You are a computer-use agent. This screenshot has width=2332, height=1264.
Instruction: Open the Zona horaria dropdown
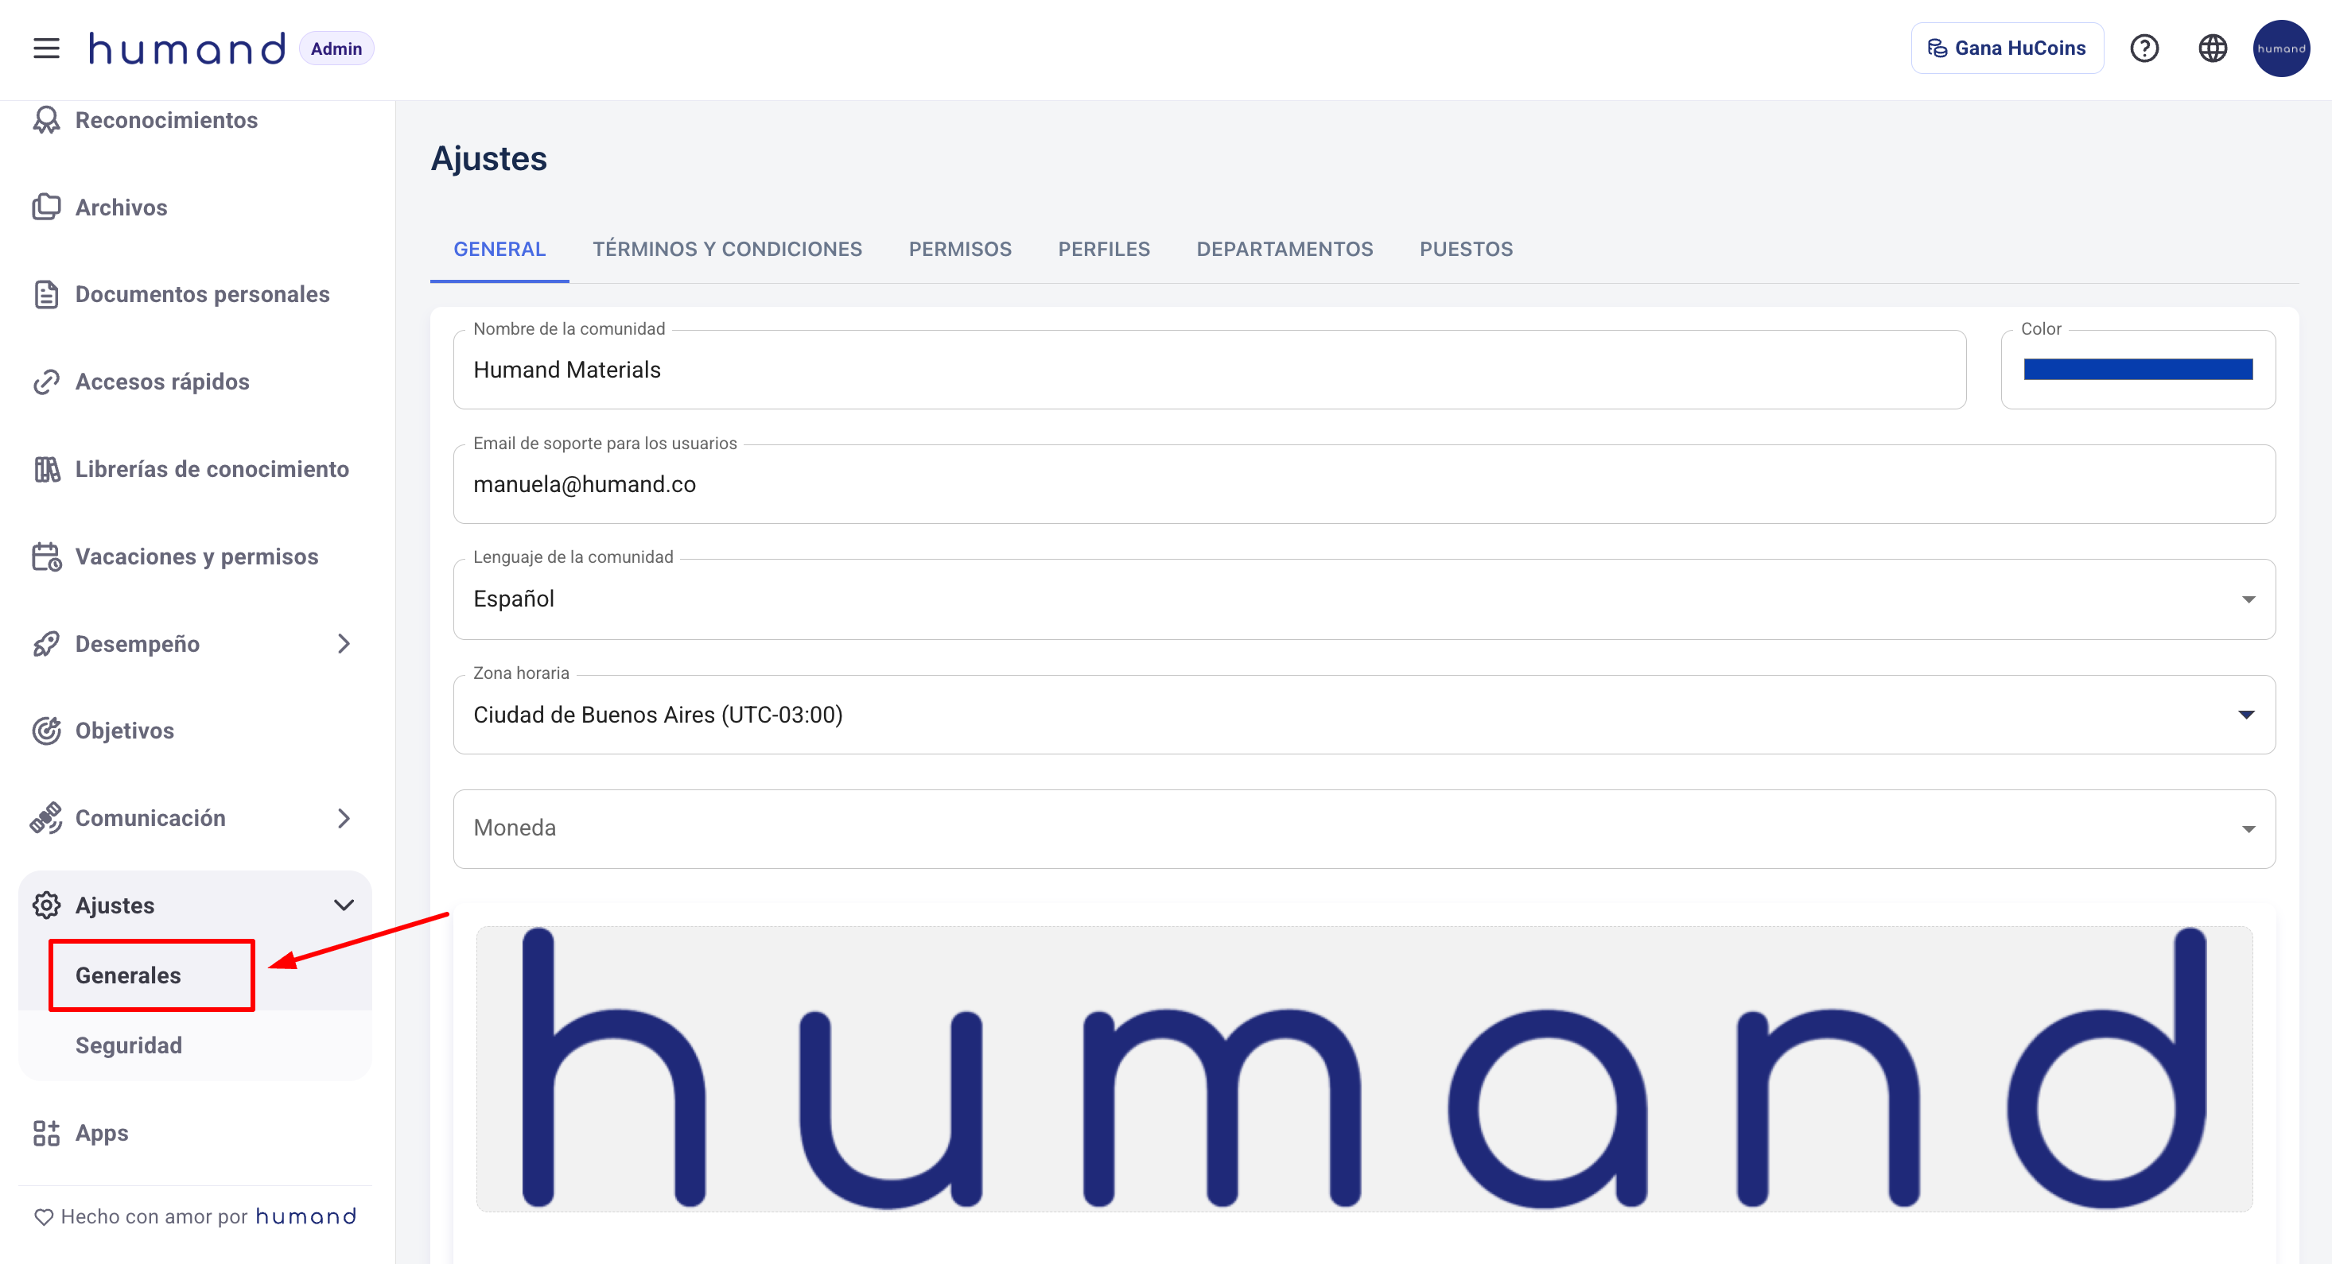pos(1364,715)
